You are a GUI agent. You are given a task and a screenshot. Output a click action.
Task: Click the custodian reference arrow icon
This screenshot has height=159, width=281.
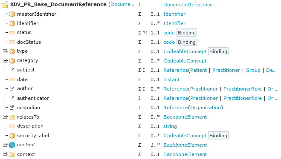12,108
